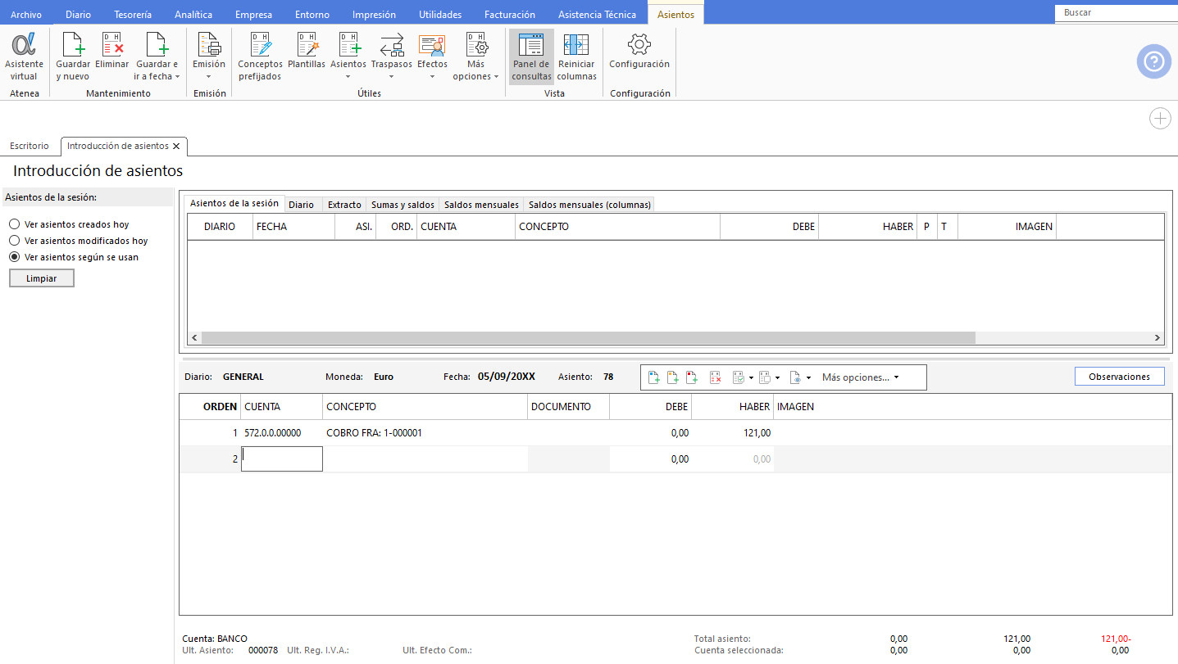Switch to Sumas y saldos tab

pos(403,205)
